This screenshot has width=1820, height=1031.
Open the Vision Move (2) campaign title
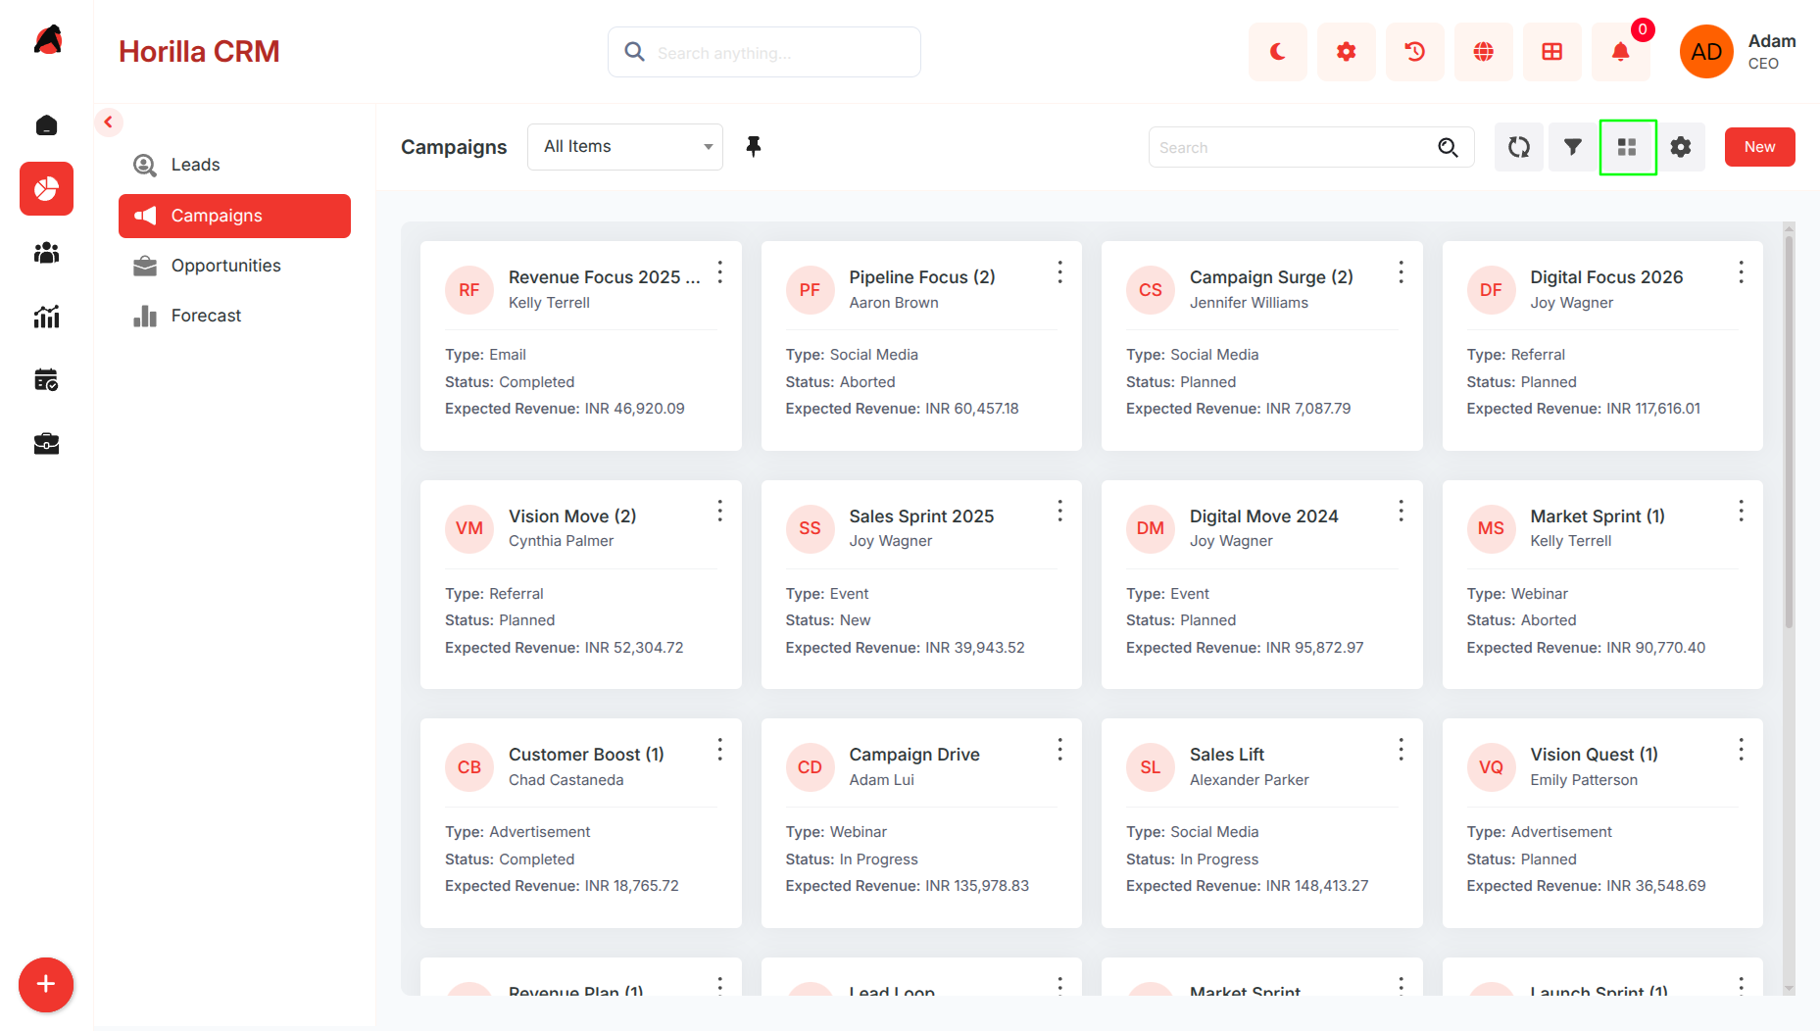pos(572,516)
